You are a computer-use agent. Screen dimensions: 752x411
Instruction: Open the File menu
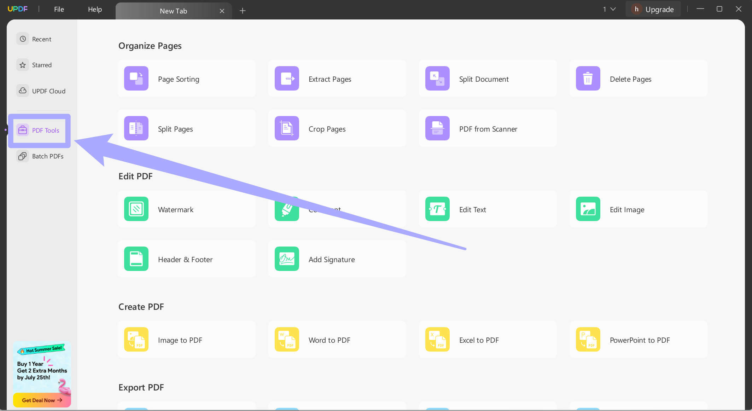[x=59, y=9]
